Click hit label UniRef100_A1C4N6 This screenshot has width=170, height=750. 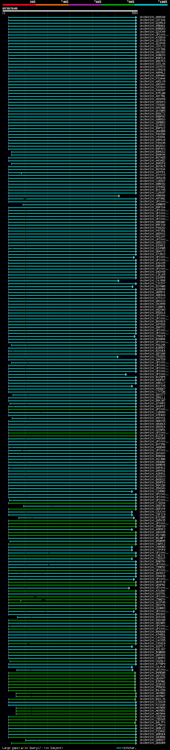pyautogui.click(x=152, y=459)
